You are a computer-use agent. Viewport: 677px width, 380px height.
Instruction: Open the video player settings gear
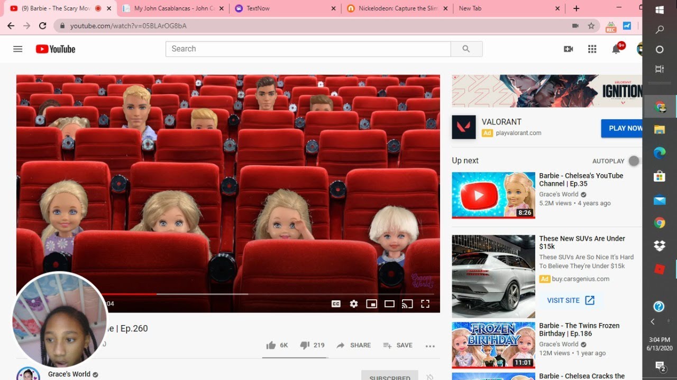pyautogui.click(x=354, y=303)
